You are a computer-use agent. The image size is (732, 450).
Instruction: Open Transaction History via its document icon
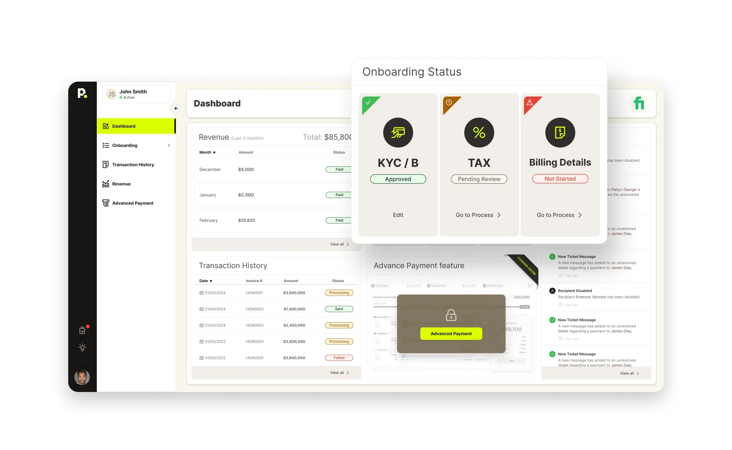[106, 164]
